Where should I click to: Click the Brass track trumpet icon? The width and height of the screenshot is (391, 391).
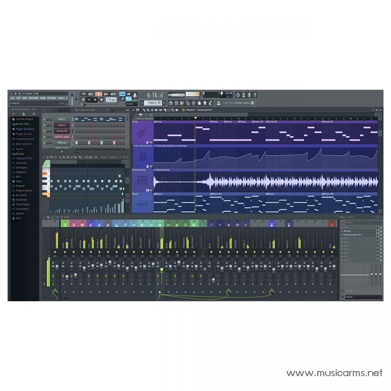(x=142, y=204)
